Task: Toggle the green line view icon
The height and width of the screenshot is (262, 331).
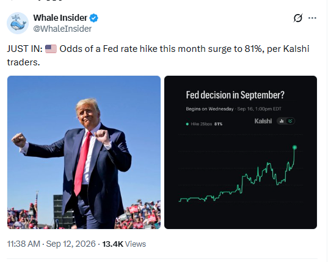Action: 291,121
